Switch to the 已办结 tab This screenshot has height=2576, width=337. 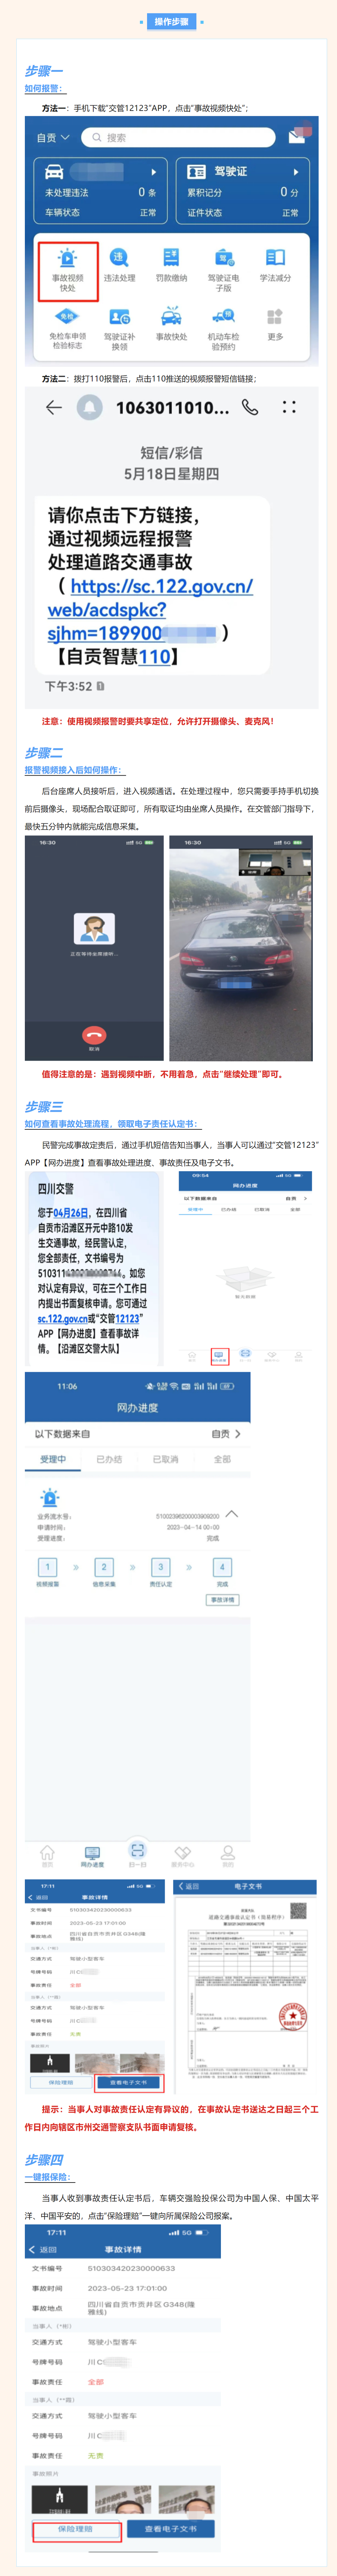point(109,1459)
